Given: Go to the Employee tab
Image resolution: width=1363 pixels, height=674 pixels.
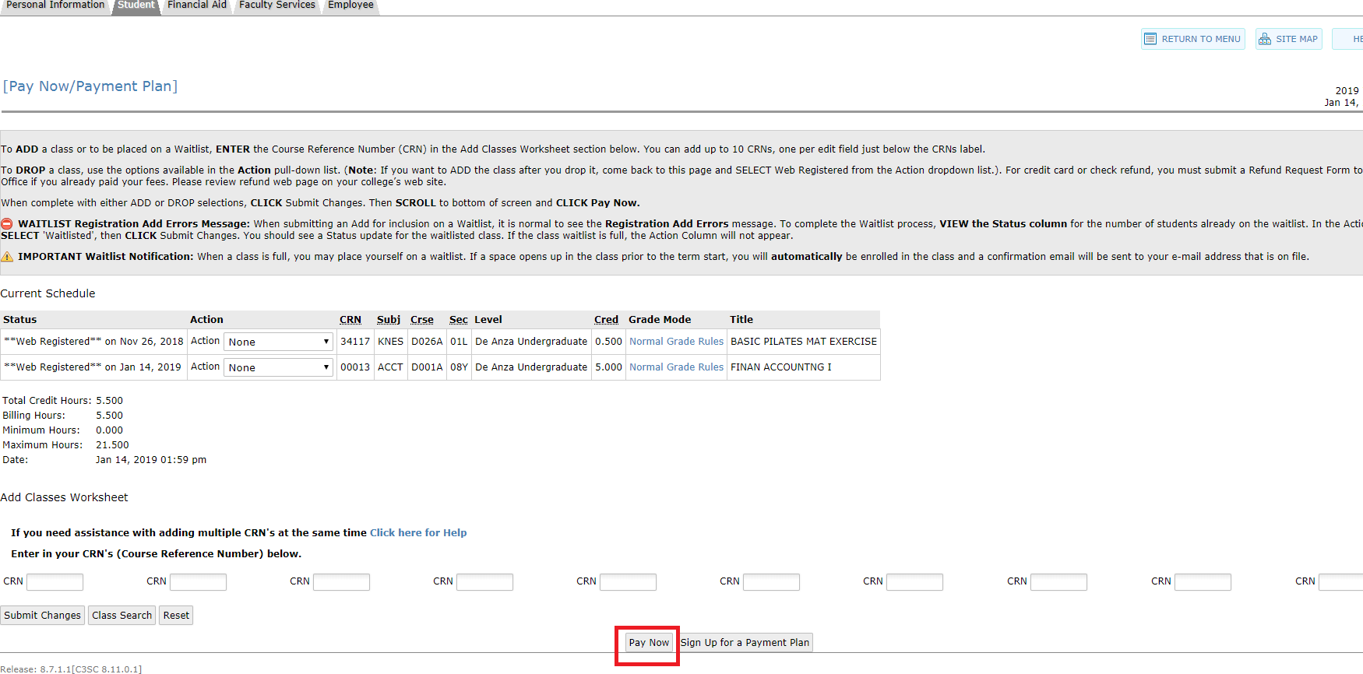Looking at the screenshot, I should click(x=350, y=5).
